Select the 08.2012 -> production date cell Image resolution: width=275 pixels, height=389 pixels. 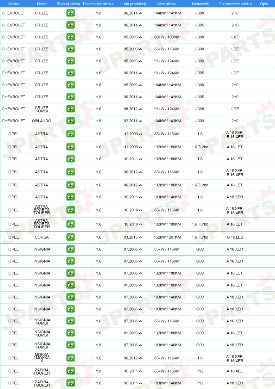tap(133, 109)
